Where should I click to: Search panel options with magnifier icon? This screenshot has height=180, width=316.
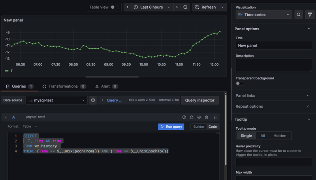pos(299,15)
